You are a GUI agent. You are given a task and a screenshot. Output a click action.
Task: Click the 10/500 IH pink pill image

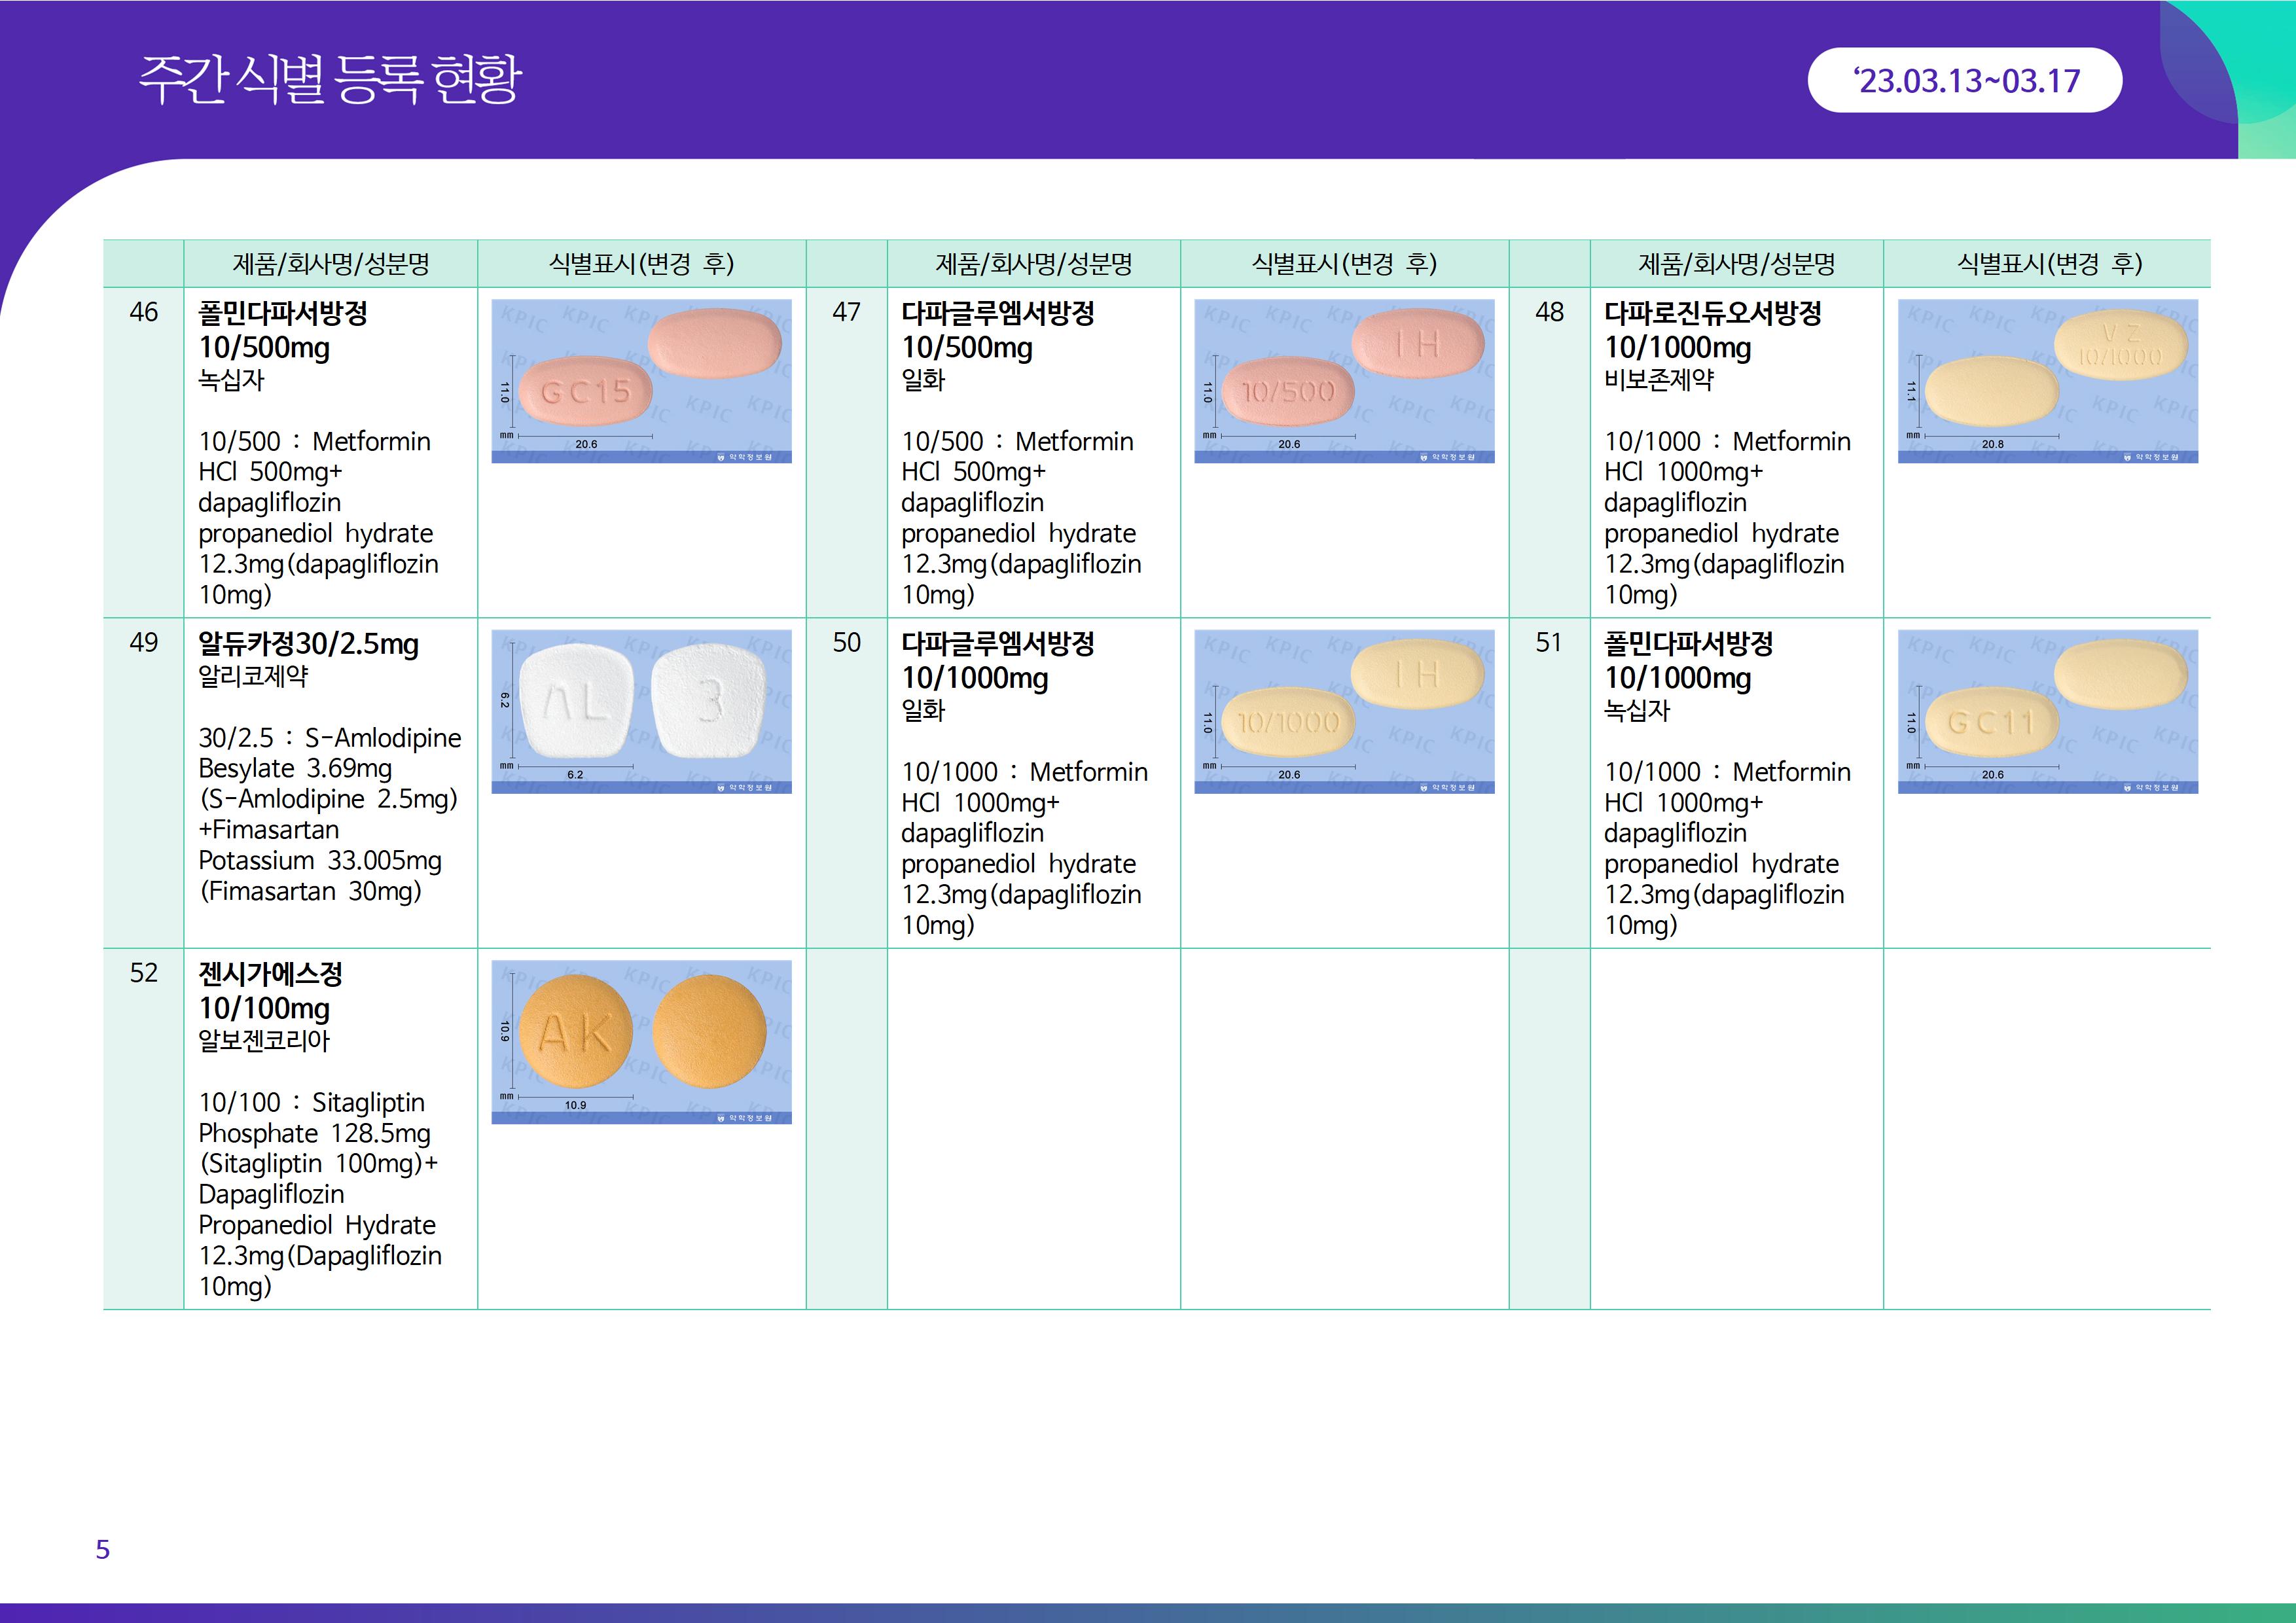coord(1344,381)
